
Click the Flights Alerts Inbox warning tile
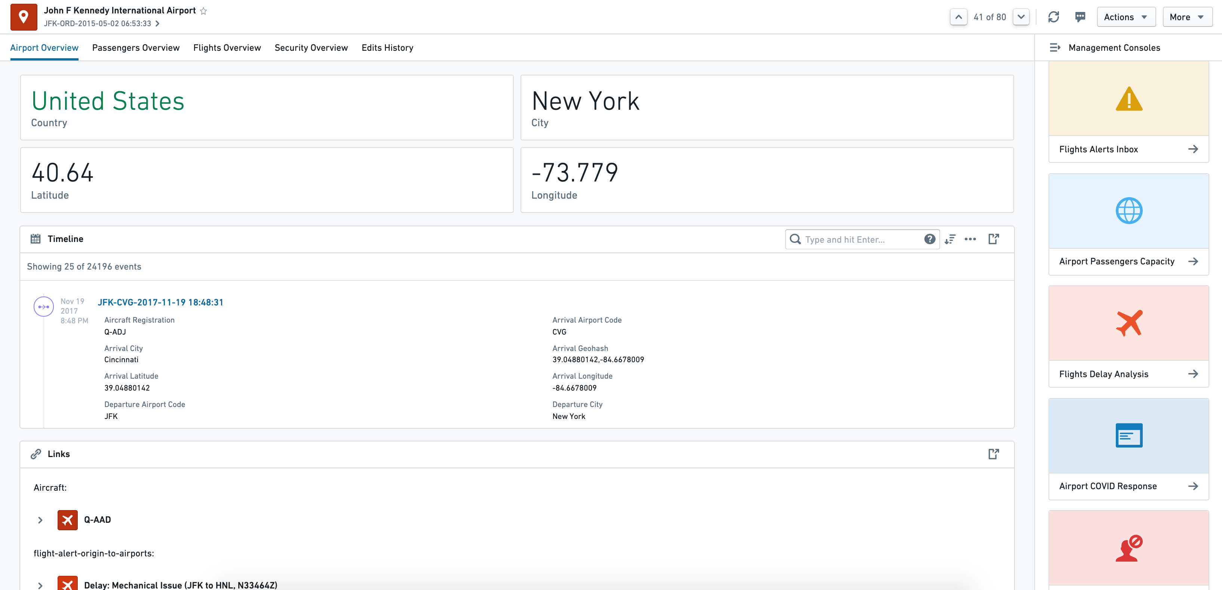pyautogui.click(x=1128, y=99)
